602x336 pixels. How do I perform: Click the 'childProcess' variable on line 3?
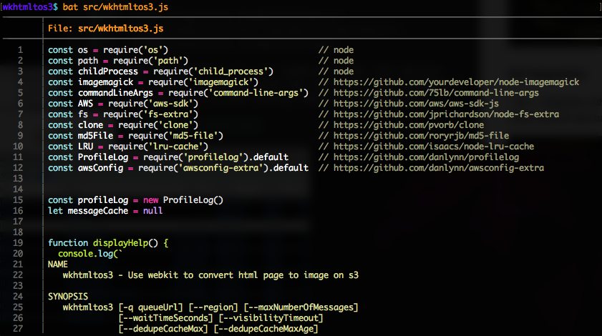(108, 71)
